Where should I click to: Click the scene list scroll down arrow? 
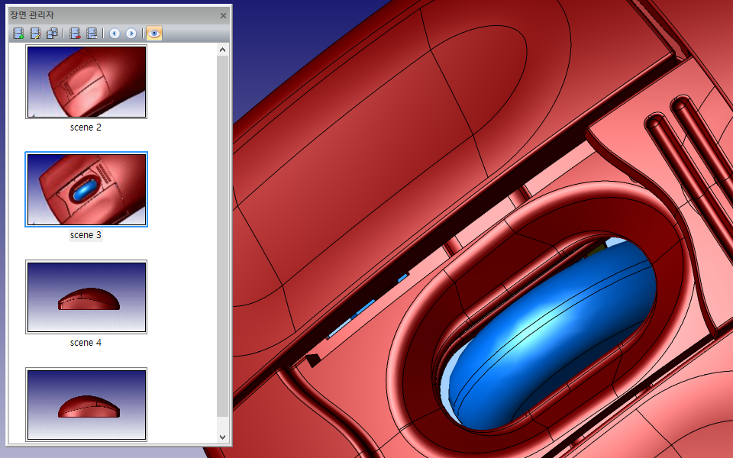click(x=222, y=437)
